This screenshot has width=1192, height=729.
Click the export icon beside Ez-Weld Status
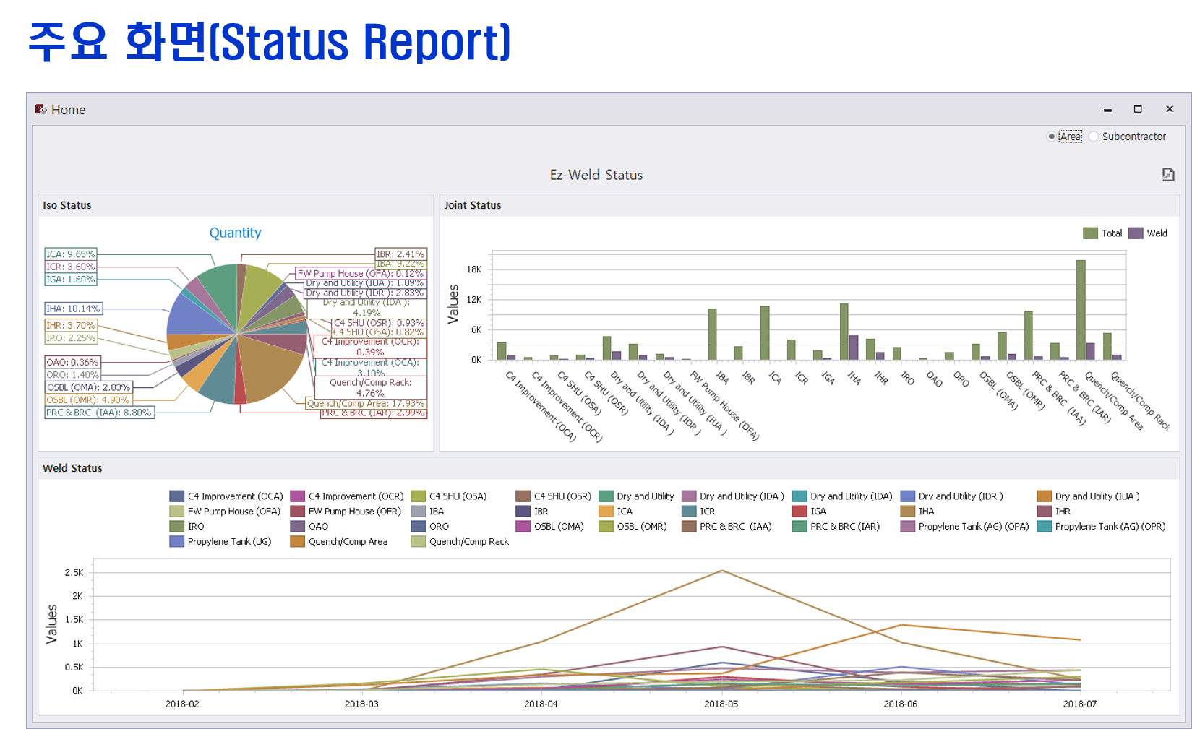1167,174
